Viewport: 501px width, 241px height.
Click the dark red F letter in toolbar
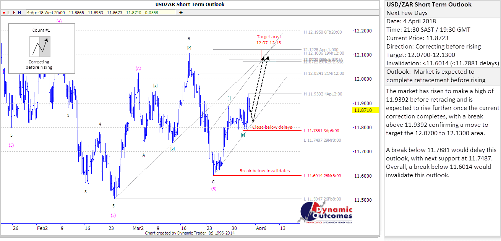(14, 13)
